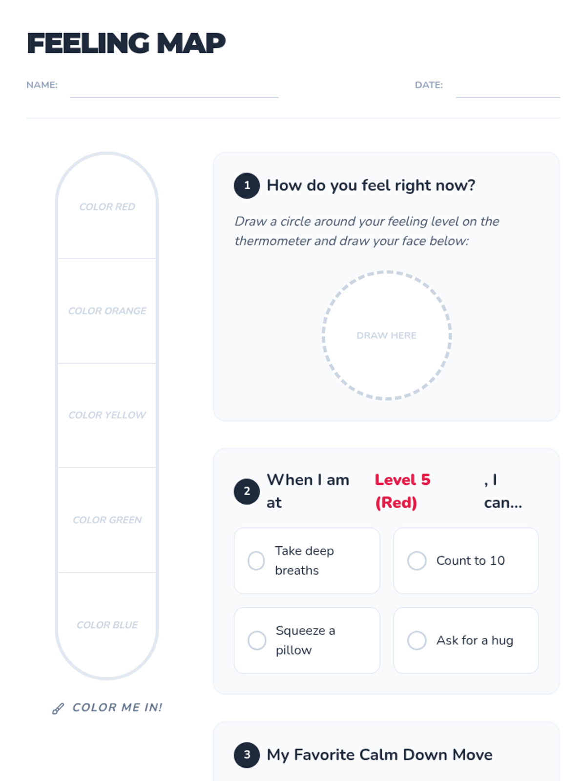Click the paintbrush icon beside Color Me In
The height and width of the screenshot is (781, 586).
[58, 709]
